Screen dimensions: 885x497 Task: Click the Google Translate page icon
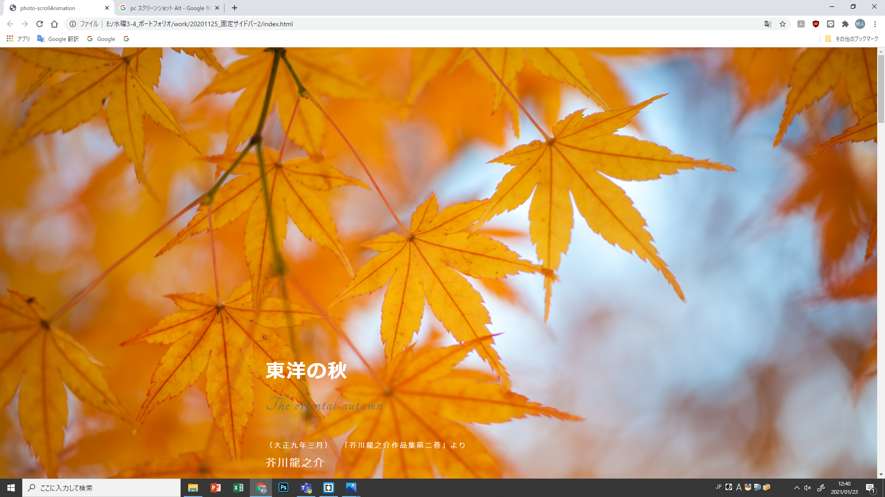click(768, 24)
